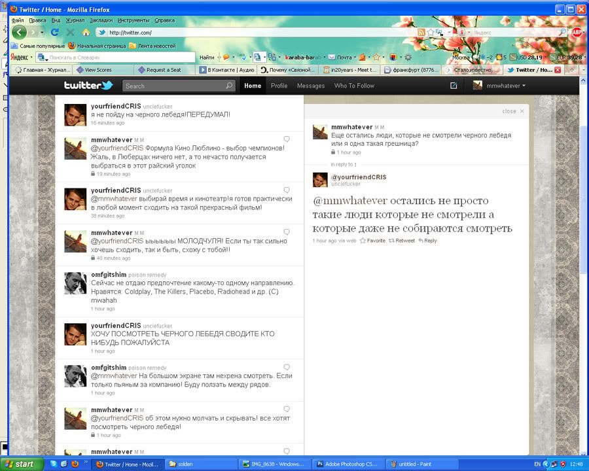The width and height of the screenshot is (589, 471).
Task: Launch Firefox from the quick launch bar
Action: [x=75, y=464]
